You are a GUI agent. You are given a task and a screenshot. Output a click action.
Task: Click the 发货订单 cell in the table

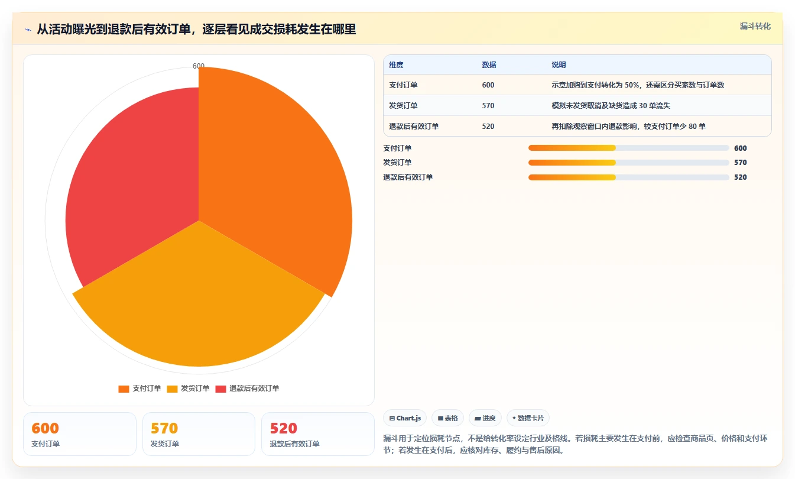click(403, 106)
